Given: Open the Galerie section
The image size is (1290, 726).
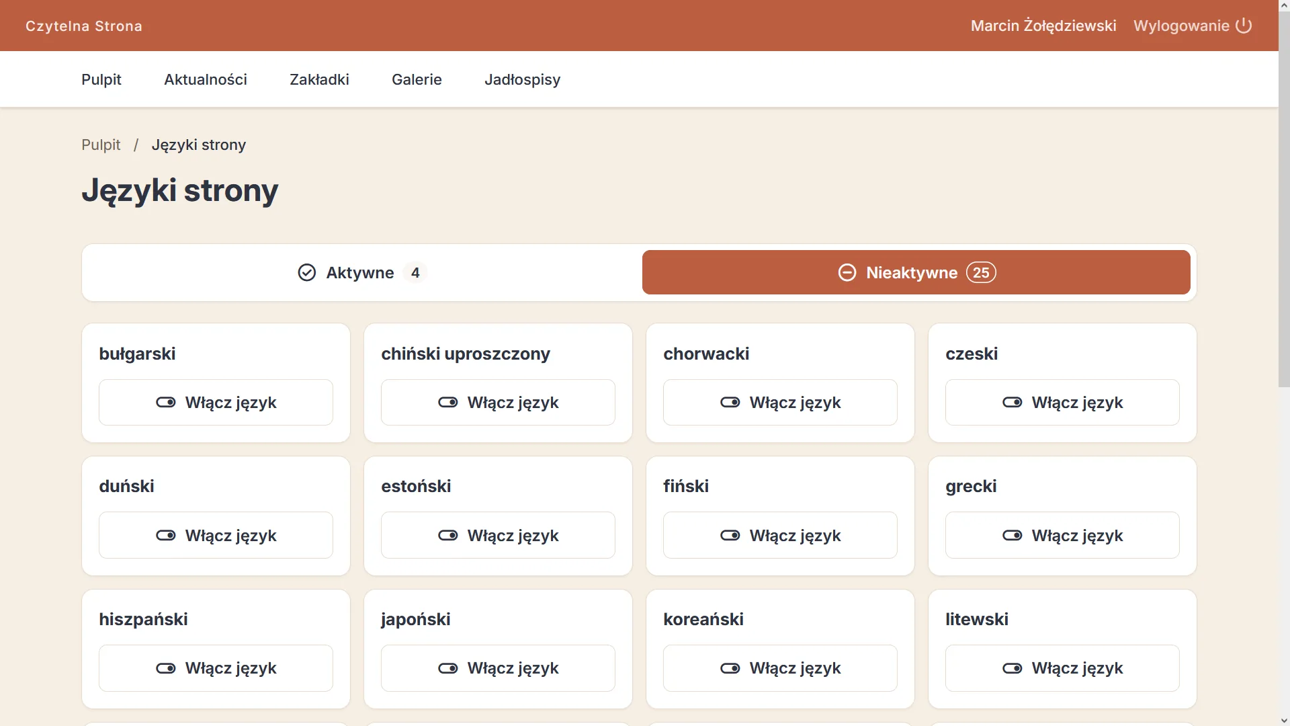Looking at the screenshot, I should 417,79.
